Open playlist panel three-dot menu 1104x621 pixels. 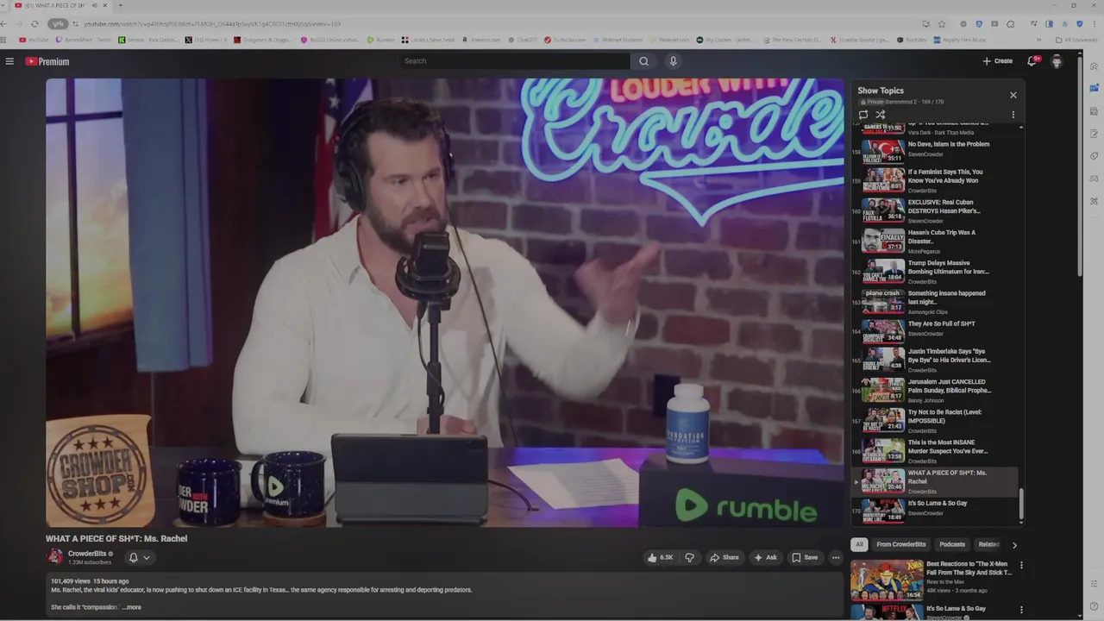pos(1013,114)
